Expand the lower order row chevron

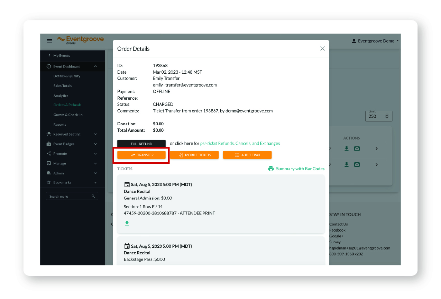pyautogui.click(x=377, y=165)
